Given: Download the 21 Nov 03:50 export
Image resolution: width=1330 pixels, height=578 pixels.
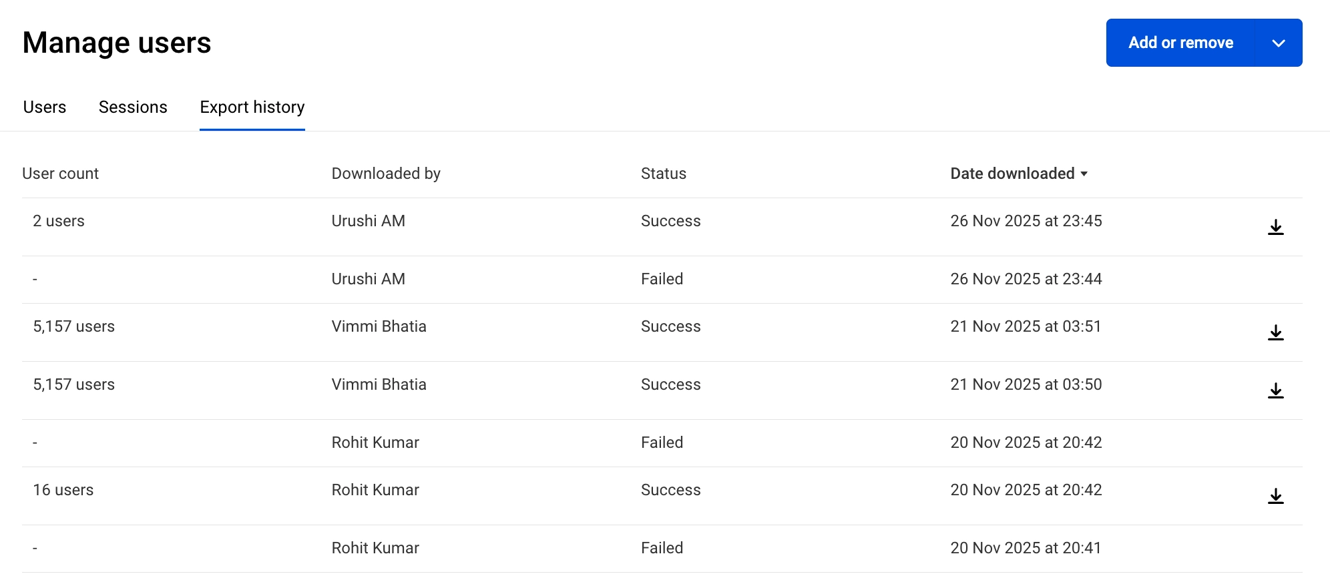Looking at the screenshot, I should [1275, 390].
